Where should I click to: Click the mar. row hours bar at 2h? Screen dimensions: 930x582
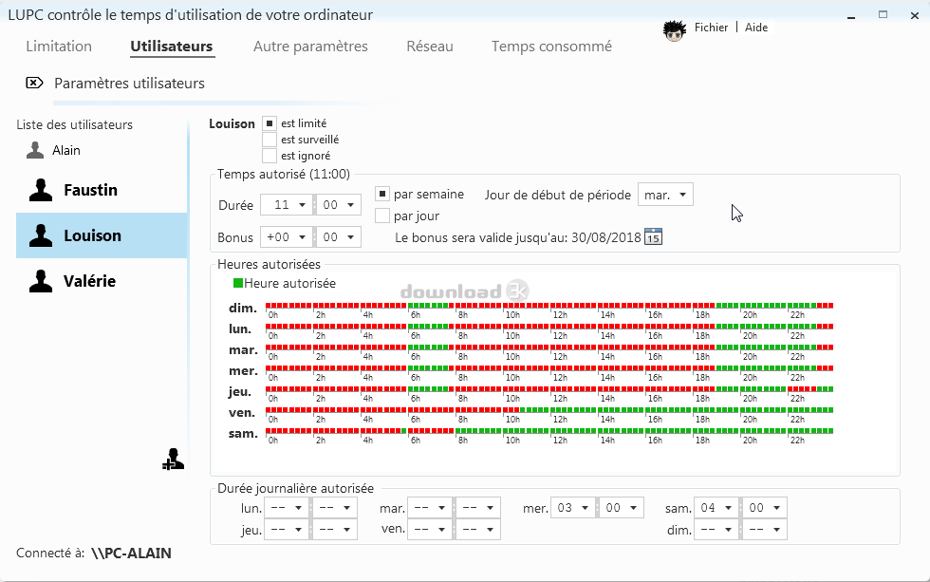[315, 347]
